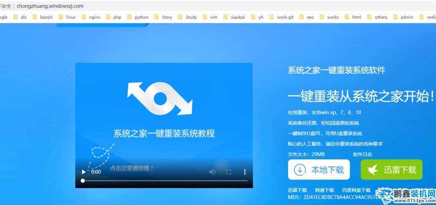Open the php bookmark folder
436x205 pixels.
click(114, 17)
